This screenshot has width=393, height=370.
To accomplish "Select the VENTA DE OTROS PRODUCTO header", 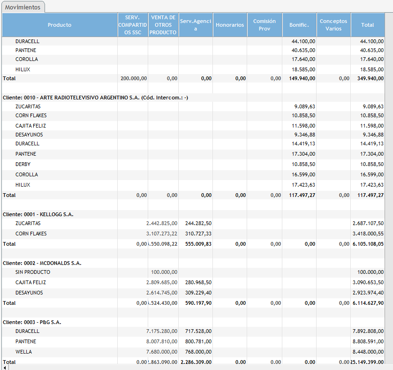I will click(163, 25).
